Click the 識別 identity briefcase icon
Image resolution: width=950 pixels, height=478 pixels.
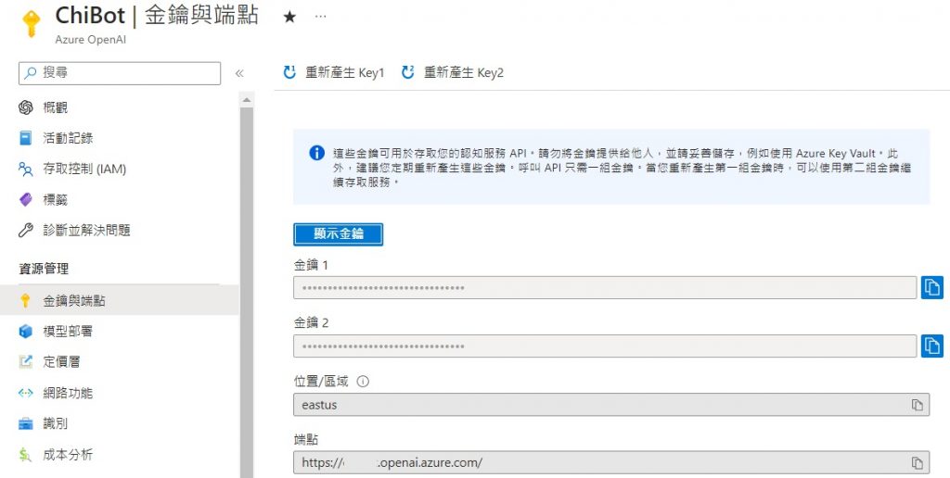(25, 423)
